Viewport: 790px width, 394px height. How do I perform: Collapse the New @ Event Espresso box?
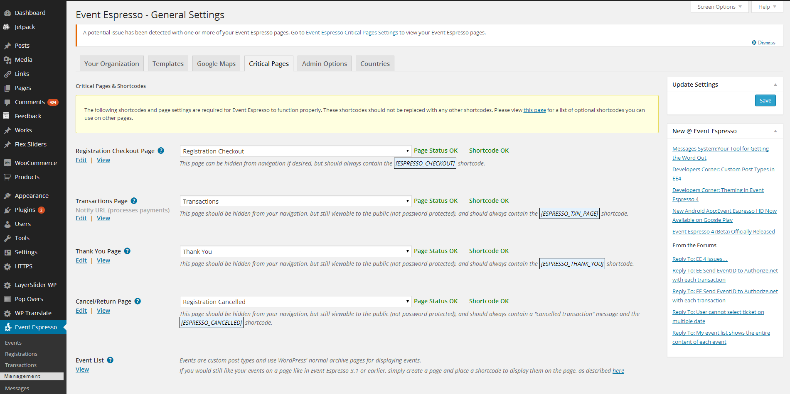(x=775, y=131)
